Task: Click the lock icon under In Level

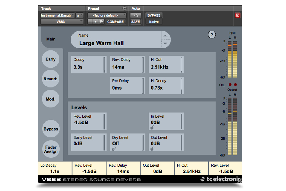Action: [153, 128]
